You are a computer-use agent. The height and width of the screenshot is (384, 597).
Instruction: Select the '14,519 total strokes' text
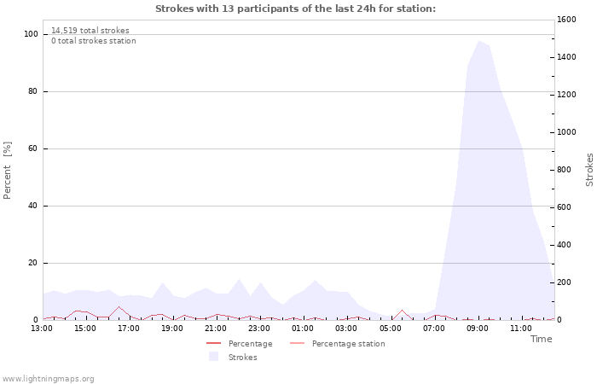[x=90, y=31]
